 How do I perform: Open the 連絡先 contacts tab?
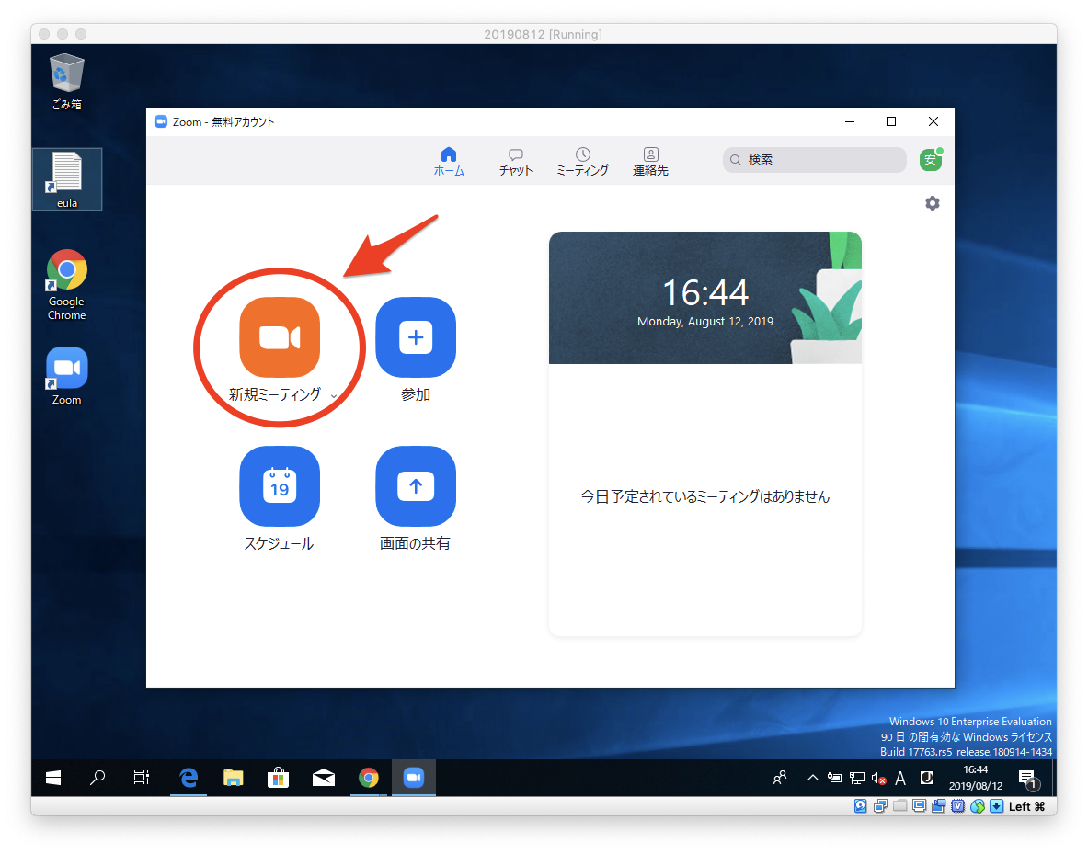(650, 161)
